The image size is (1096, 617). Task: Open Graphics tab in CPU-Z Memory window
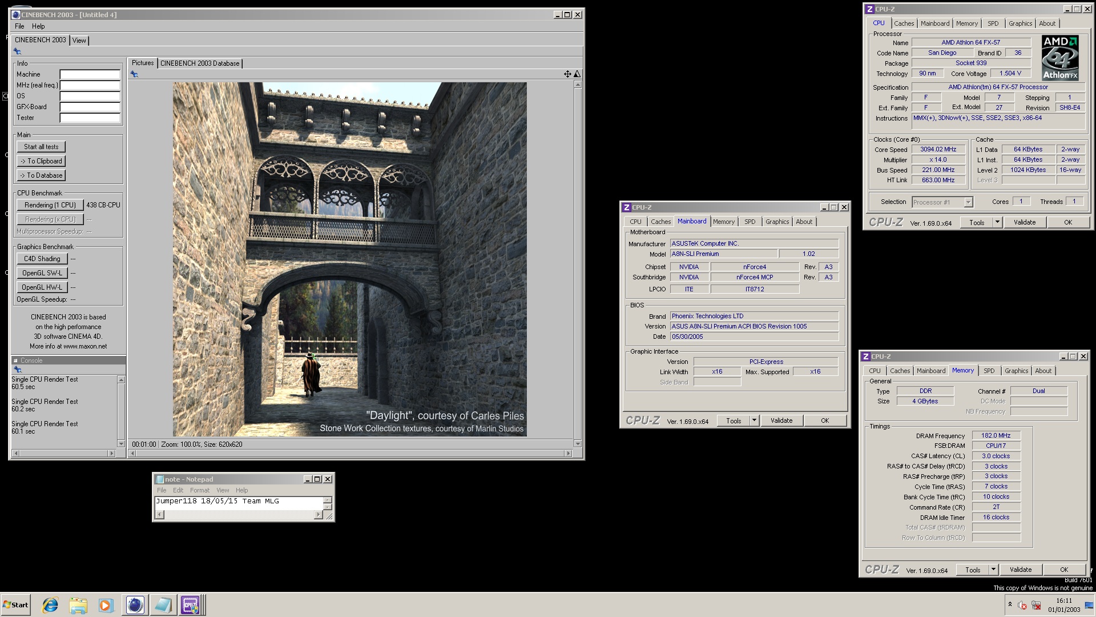pyautogui.click(x=1016, y=371)
